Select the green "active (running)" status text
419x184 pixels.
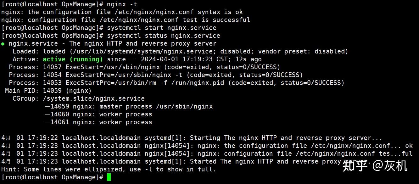(73, 59)
